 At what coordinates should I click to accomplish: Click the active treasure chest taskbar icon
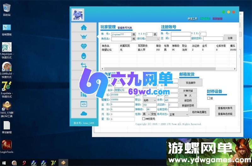coord(63,163)
